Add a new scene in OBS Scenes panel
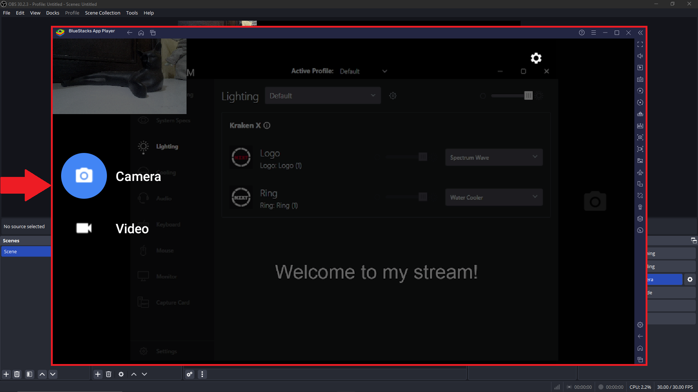698x392 pixels. pyautogui.click(x=6, y=374)
